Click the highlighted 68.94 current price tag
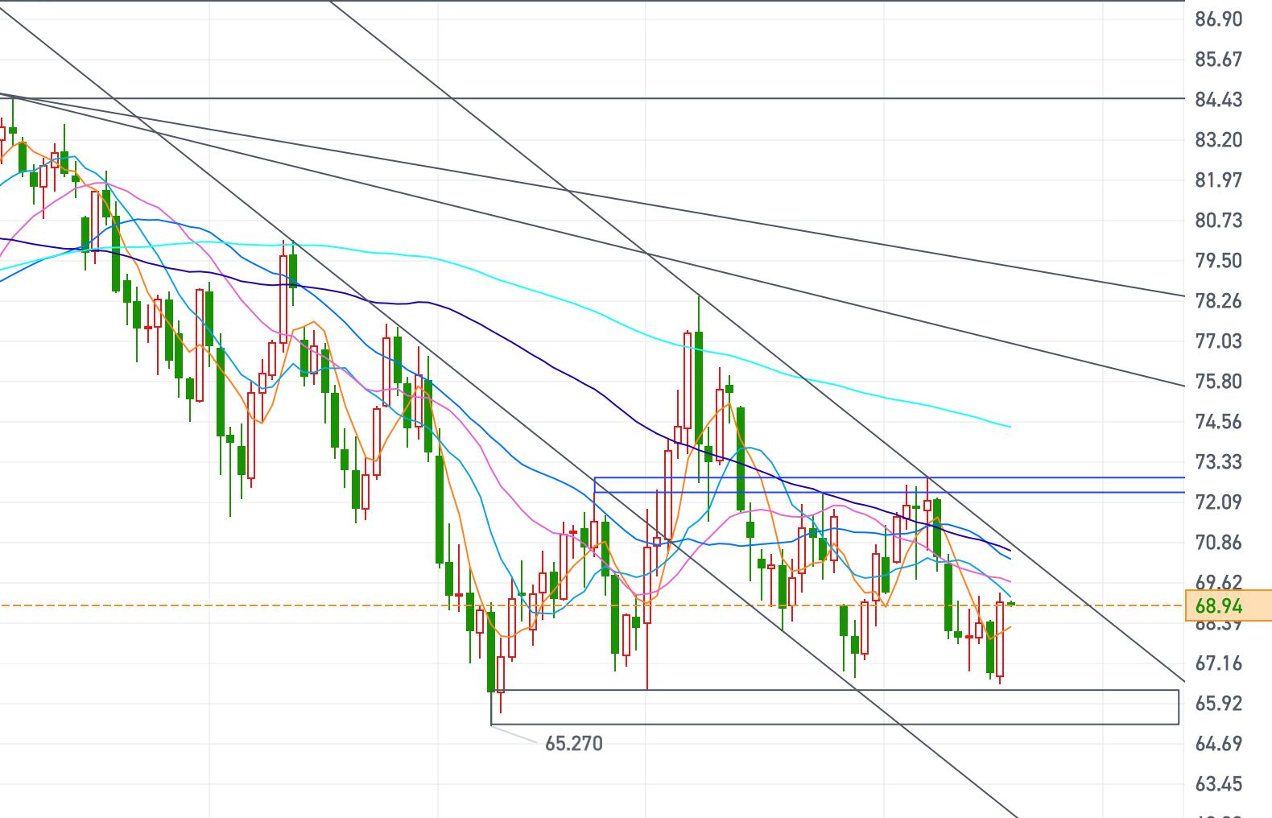This screenshot has width=1272, height=818. (1228, 605)
